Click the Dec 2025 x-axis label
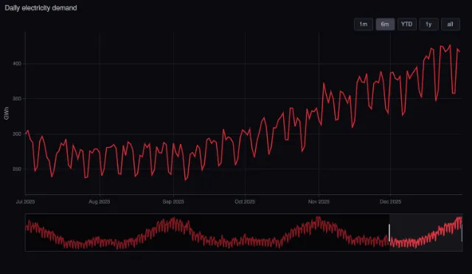 click(x=390, y=202)
